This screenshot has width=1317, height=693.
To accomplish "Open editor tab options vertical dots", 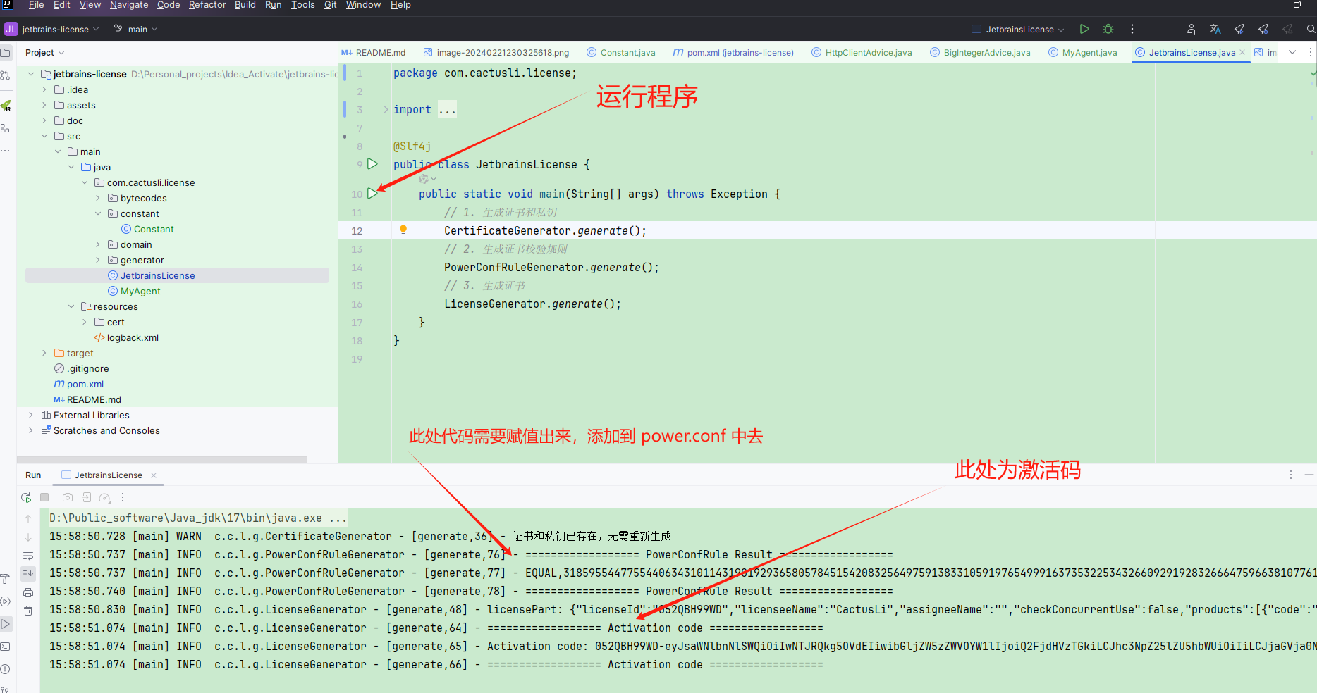I will (1311, 52).
